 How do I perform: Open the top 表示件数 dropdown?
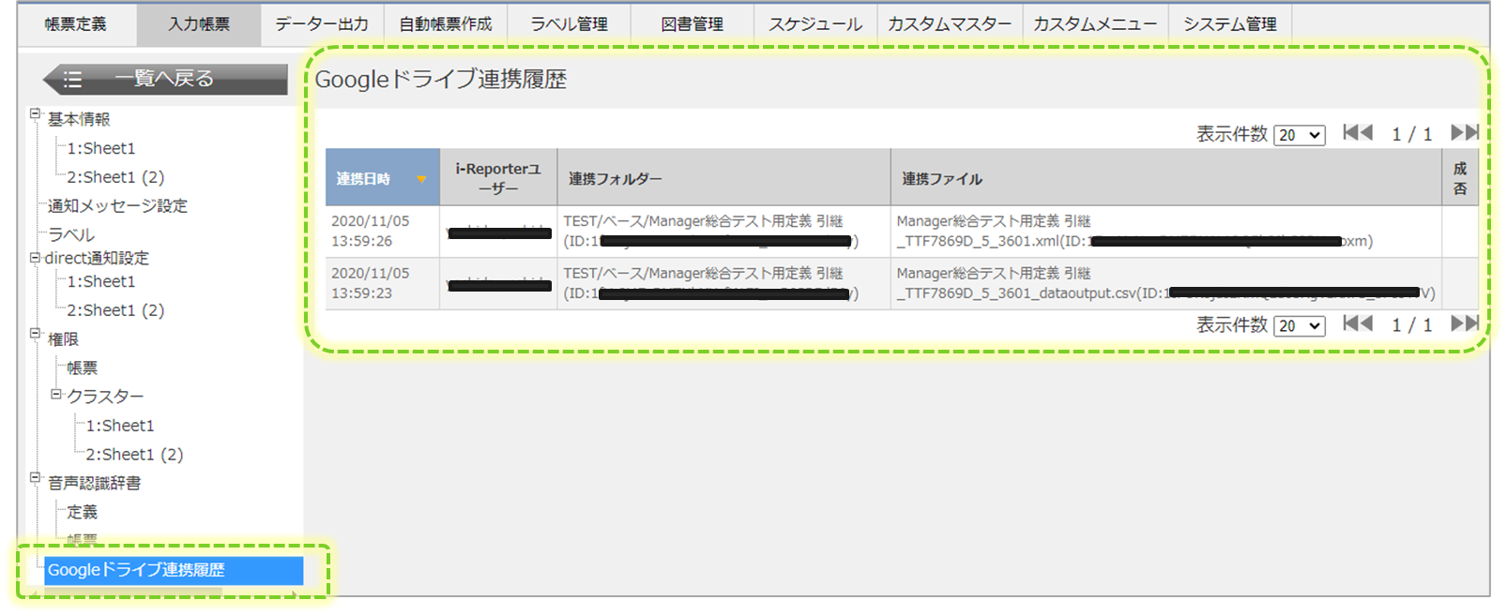1299,135
